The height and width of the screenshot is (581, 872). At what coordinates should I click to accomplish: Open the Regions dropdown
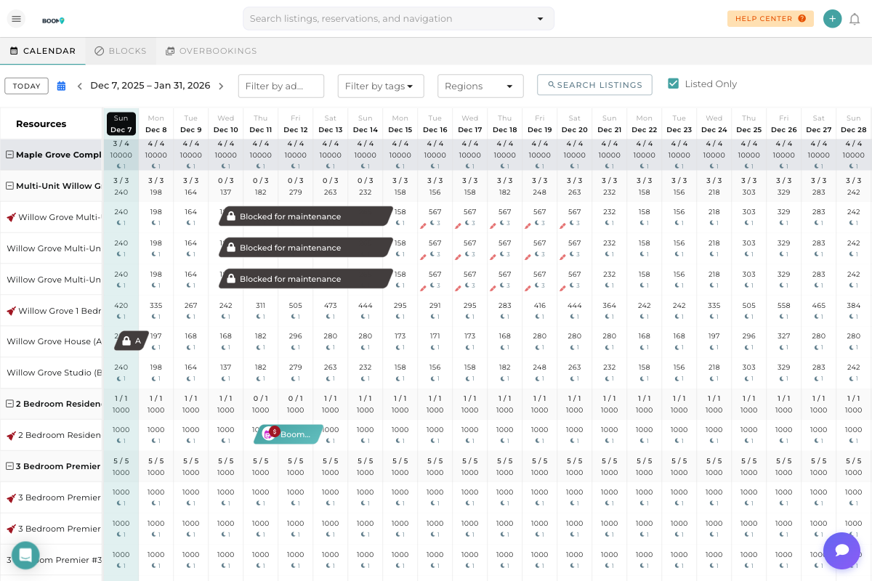point(480,86)
